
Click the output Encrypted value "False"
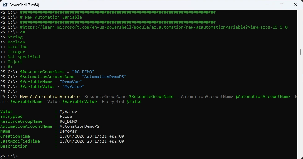click(x=66, y=117)
